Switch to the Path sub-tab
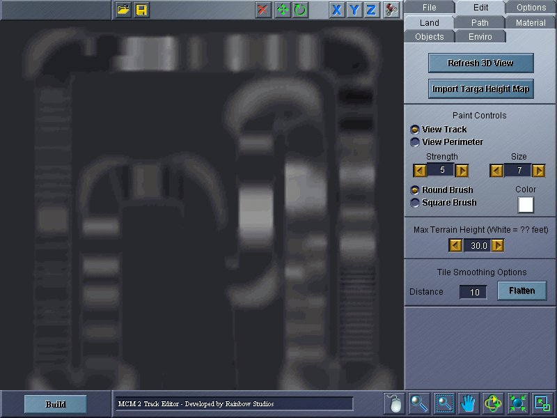 [480, 22]
